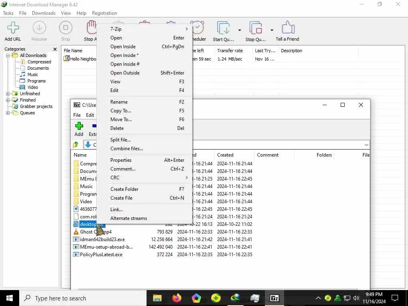Open the Tasks menu in IDM
Viewport: 408px width, 306px height.
point(8,13)
